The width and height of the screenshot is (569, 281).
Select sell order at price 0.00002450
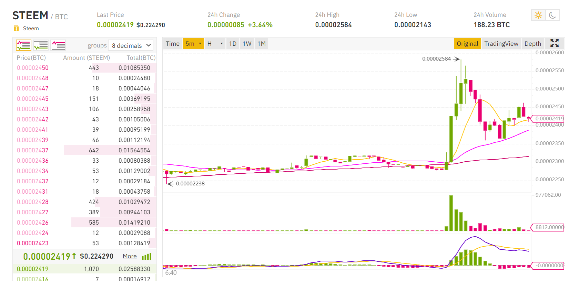pos(85,68)
